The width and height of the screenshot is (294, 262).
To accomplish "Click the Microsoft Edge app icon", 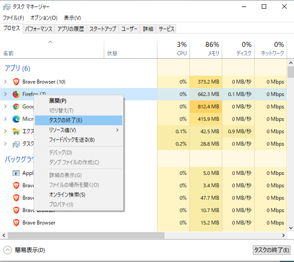I will [16, 119].
